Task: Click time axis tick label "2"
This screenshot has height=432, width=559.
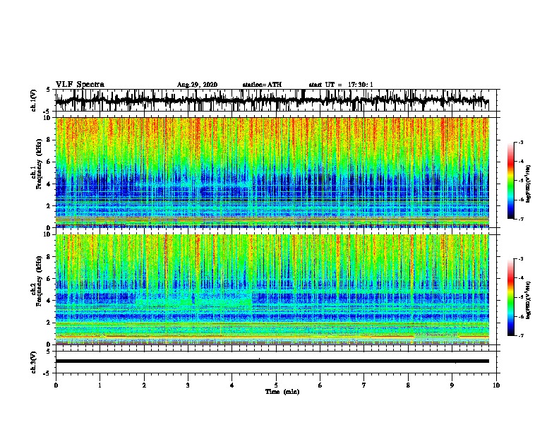Action: (x=144, y=385)
